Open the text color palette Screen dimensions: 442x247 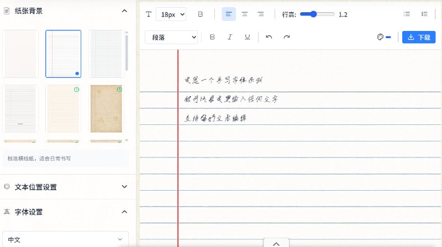coord(383,37)
